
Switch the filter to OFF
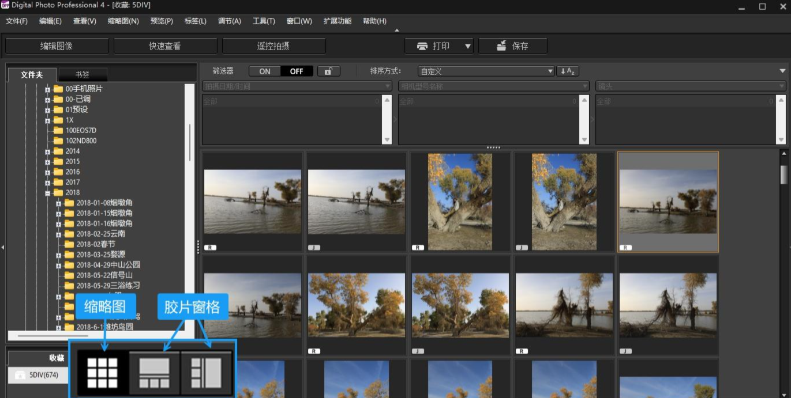point(297,71)
